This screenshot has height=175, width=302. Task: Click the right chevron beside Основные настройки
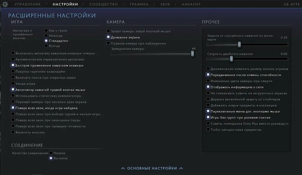tap(181, 168)
